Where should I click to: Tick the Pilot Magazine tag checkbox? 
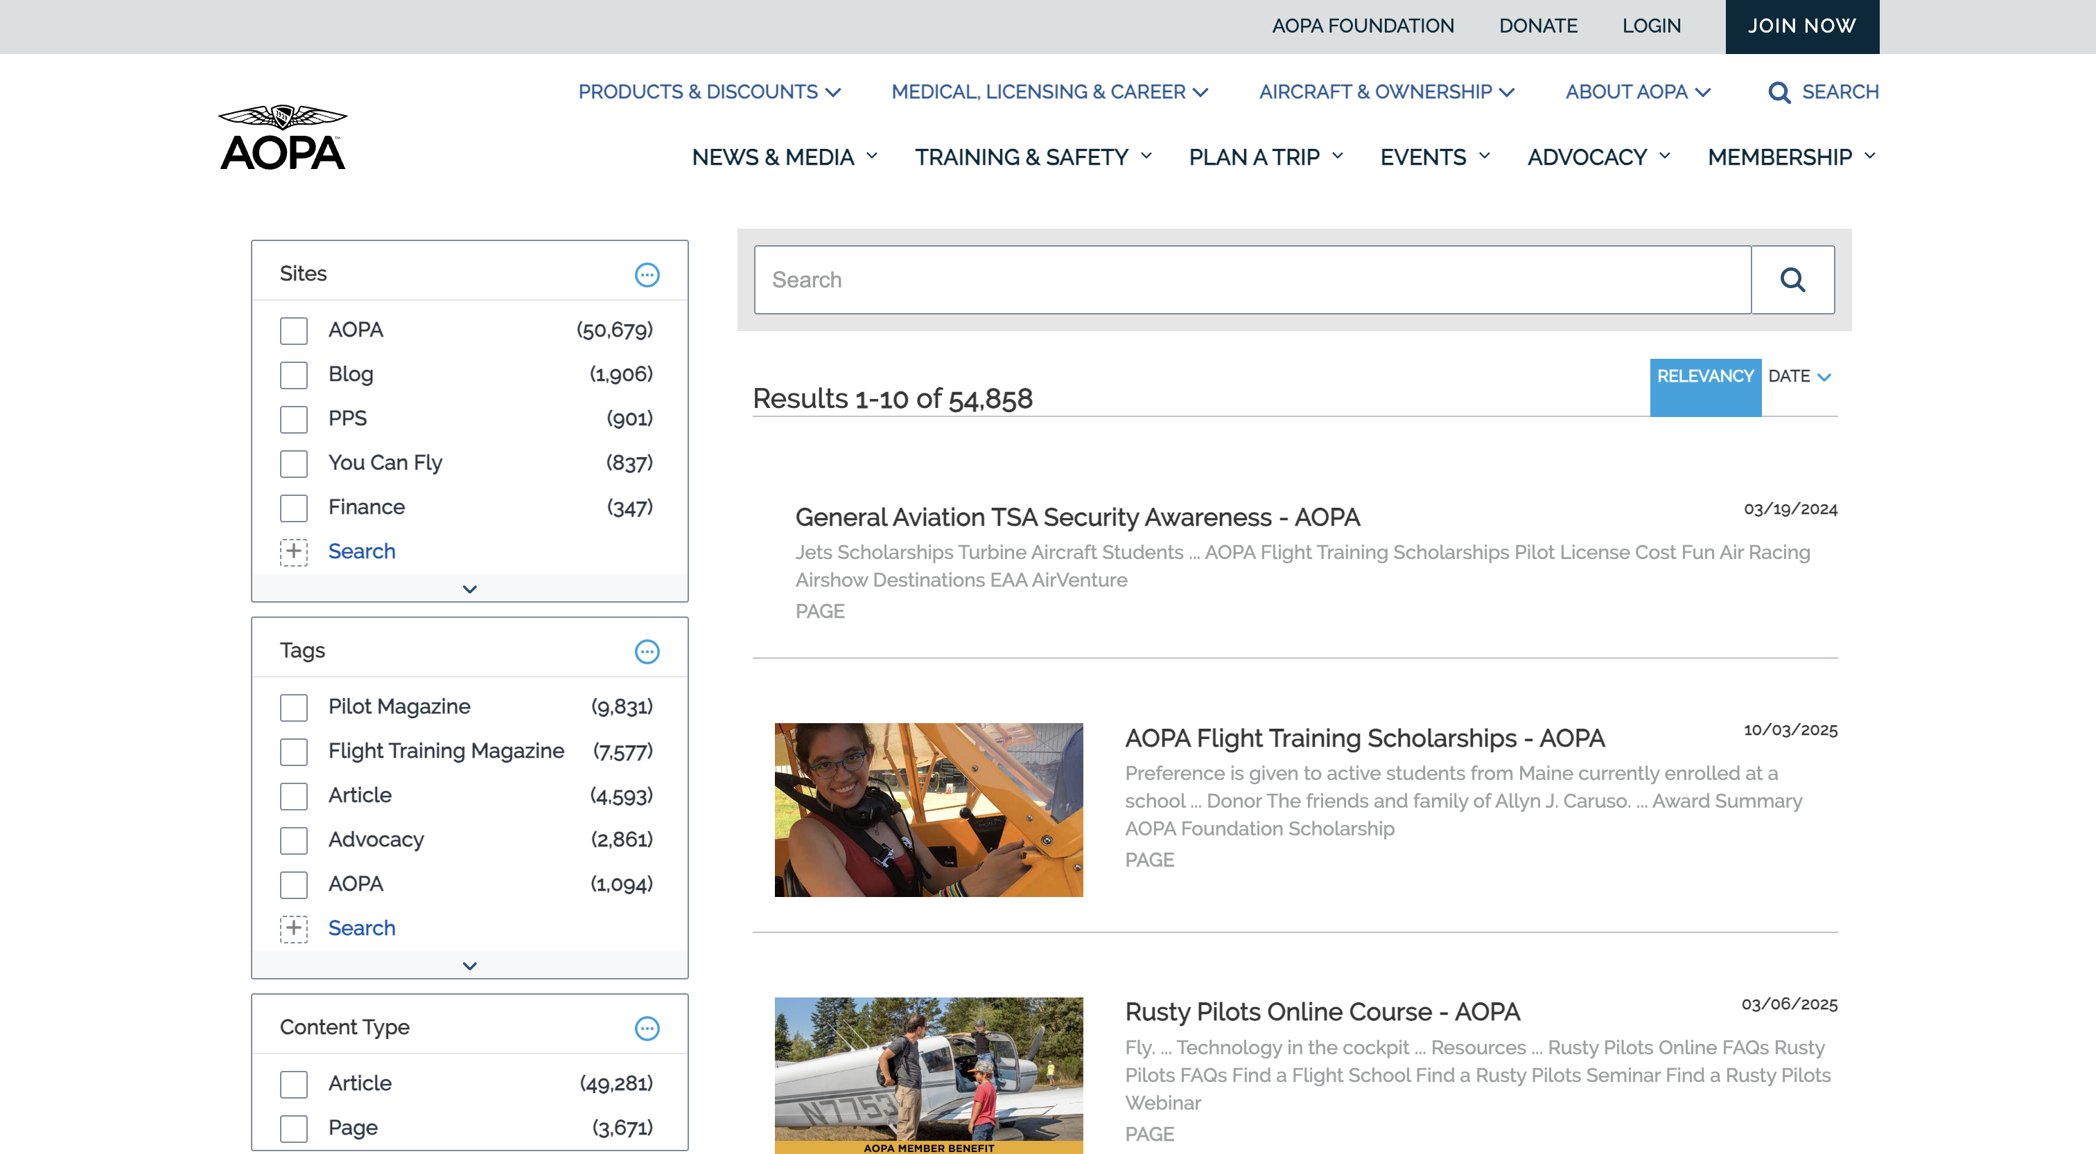pyautogui.click(x=294, y=707)
